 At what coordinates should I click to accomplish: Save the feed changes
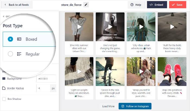coord(178,5)
